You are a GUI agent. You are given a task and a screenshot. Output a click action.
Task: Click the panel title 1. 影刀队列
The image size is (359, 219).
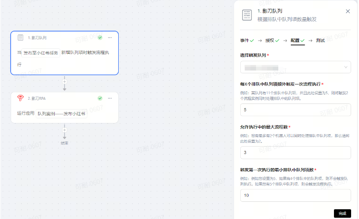(x=269, y=11)
